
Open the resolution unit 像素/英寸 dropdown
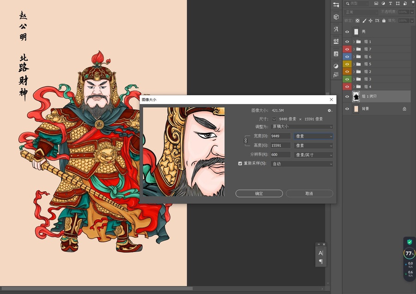313,155
